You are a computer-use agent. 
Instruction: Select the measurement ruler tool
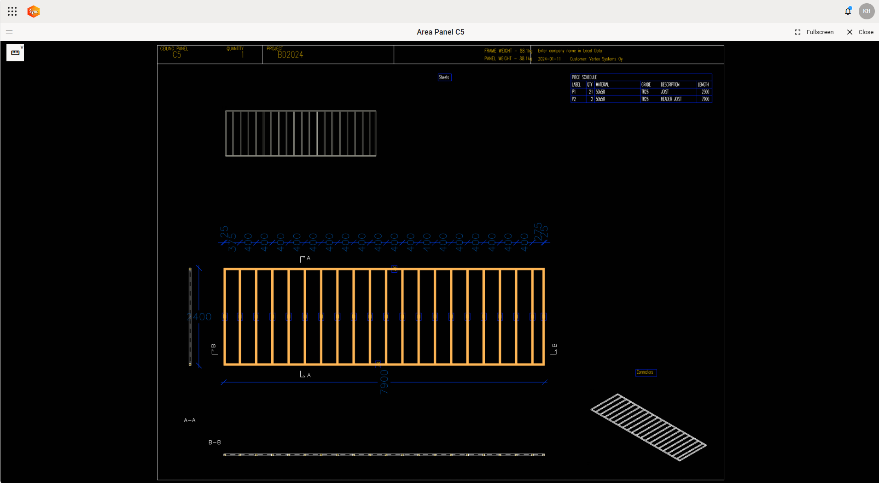15,52
